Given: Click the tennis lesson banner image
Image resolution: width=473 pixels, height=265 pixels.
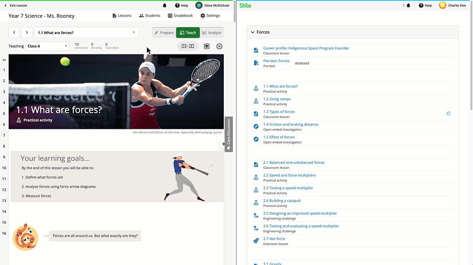Looking at the screenshot, I should coord(116,92).
